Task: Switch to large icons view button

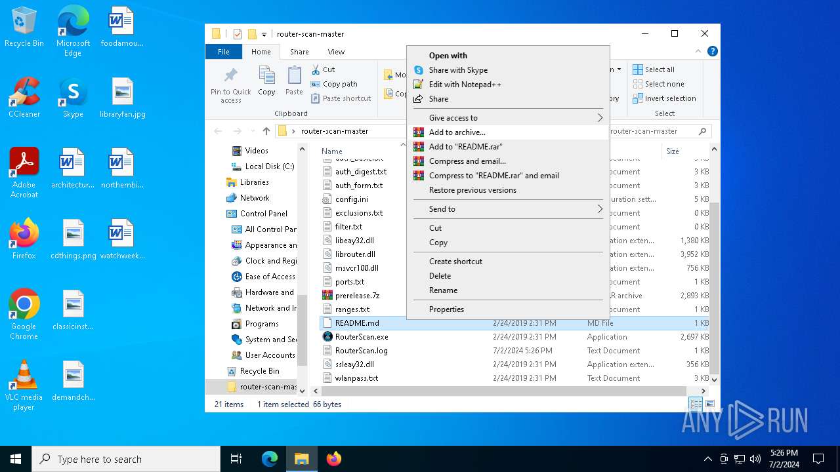Action: 709,404
